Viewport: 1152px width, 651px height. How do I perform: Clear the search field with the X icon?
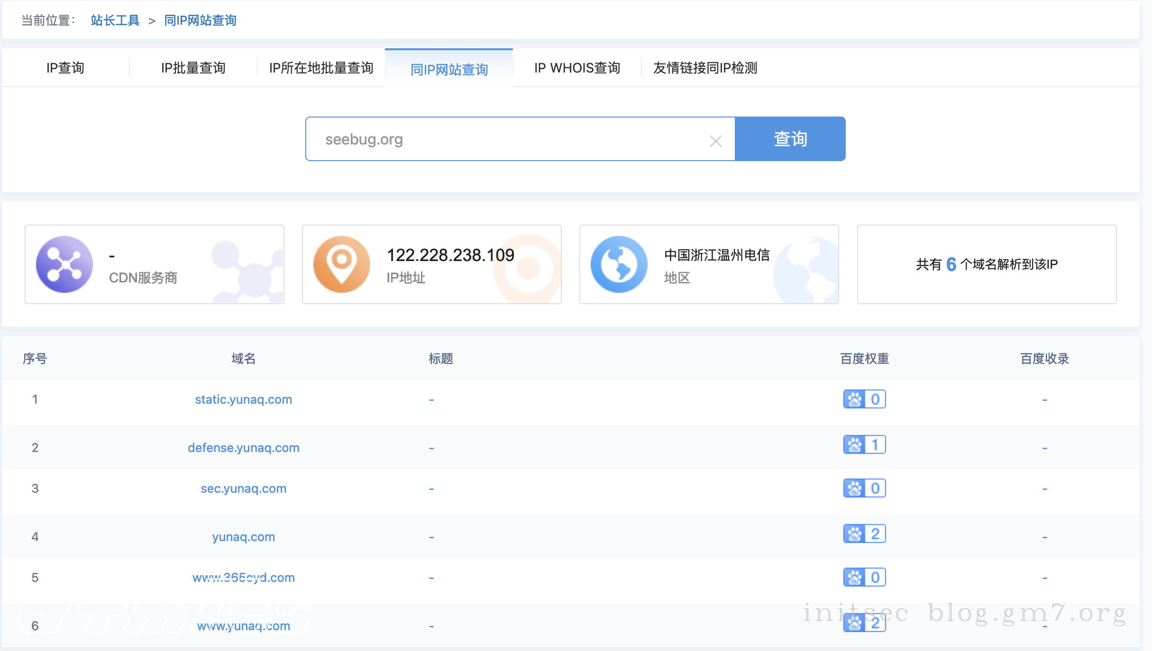(x=715, y=141)
